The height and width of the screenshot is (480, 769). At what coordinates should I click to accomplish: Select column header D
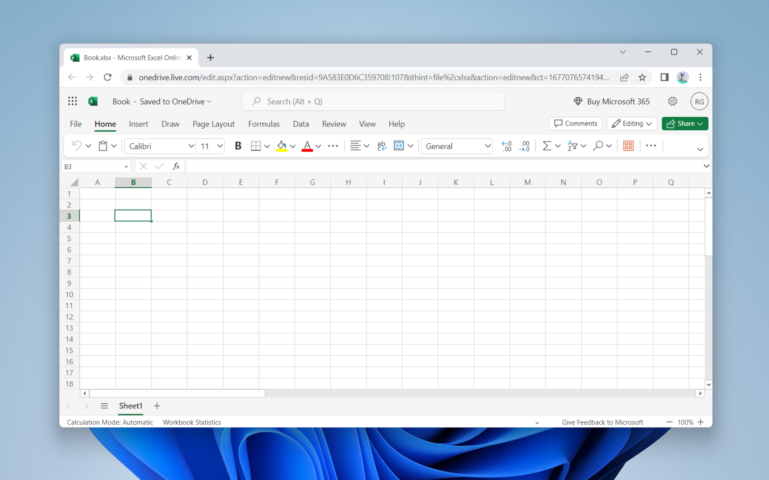[x=205, y=182]
